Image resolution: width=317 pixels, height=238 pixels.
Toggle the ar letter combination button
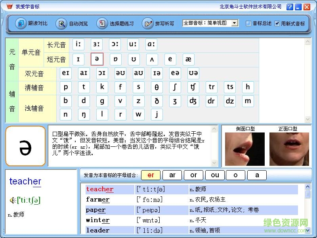click(x=172, y=175)
